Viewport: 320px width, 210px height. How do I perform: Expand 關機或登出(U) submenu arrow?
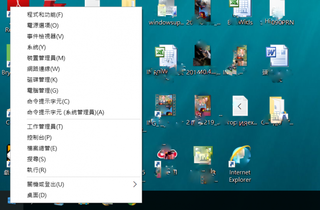(135, 184)
